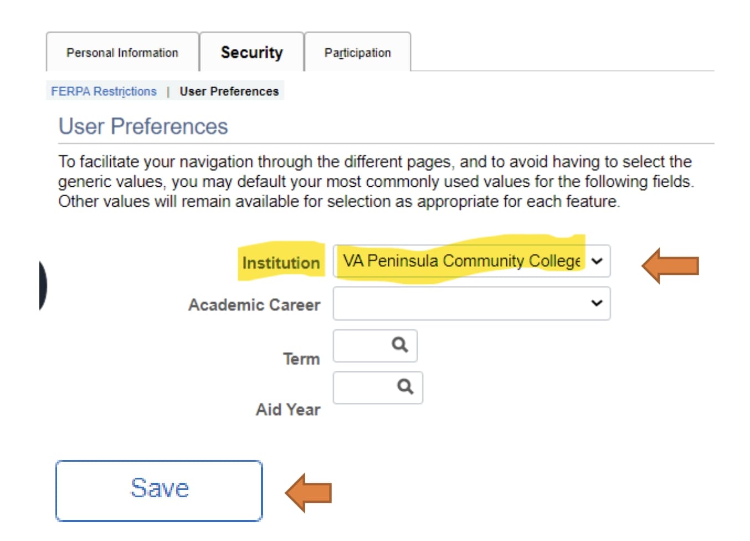
Task: Click the Aid Year lookup magnifier icon
Action: 405,386
